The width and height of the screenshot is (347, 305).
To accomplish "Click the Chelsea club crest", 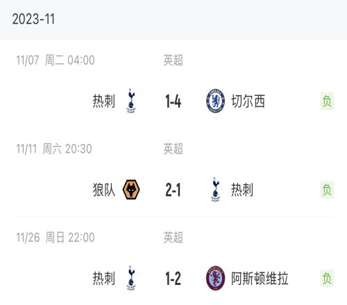I will click(x=215, y=101).
